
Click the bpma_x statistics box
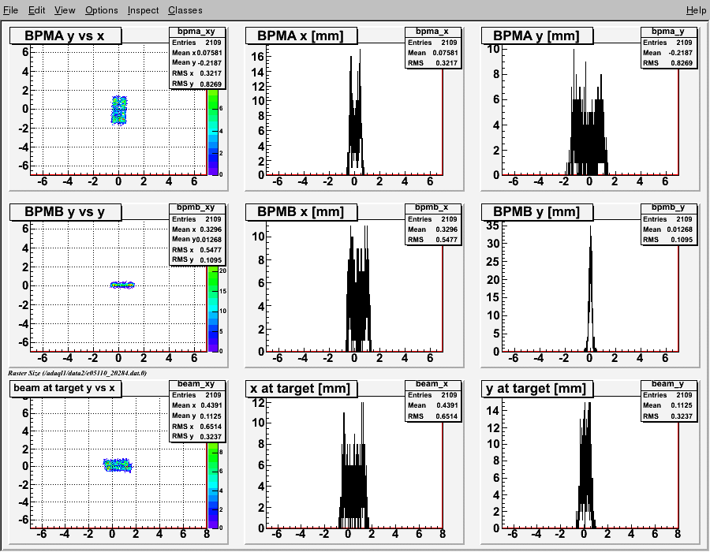433,47
